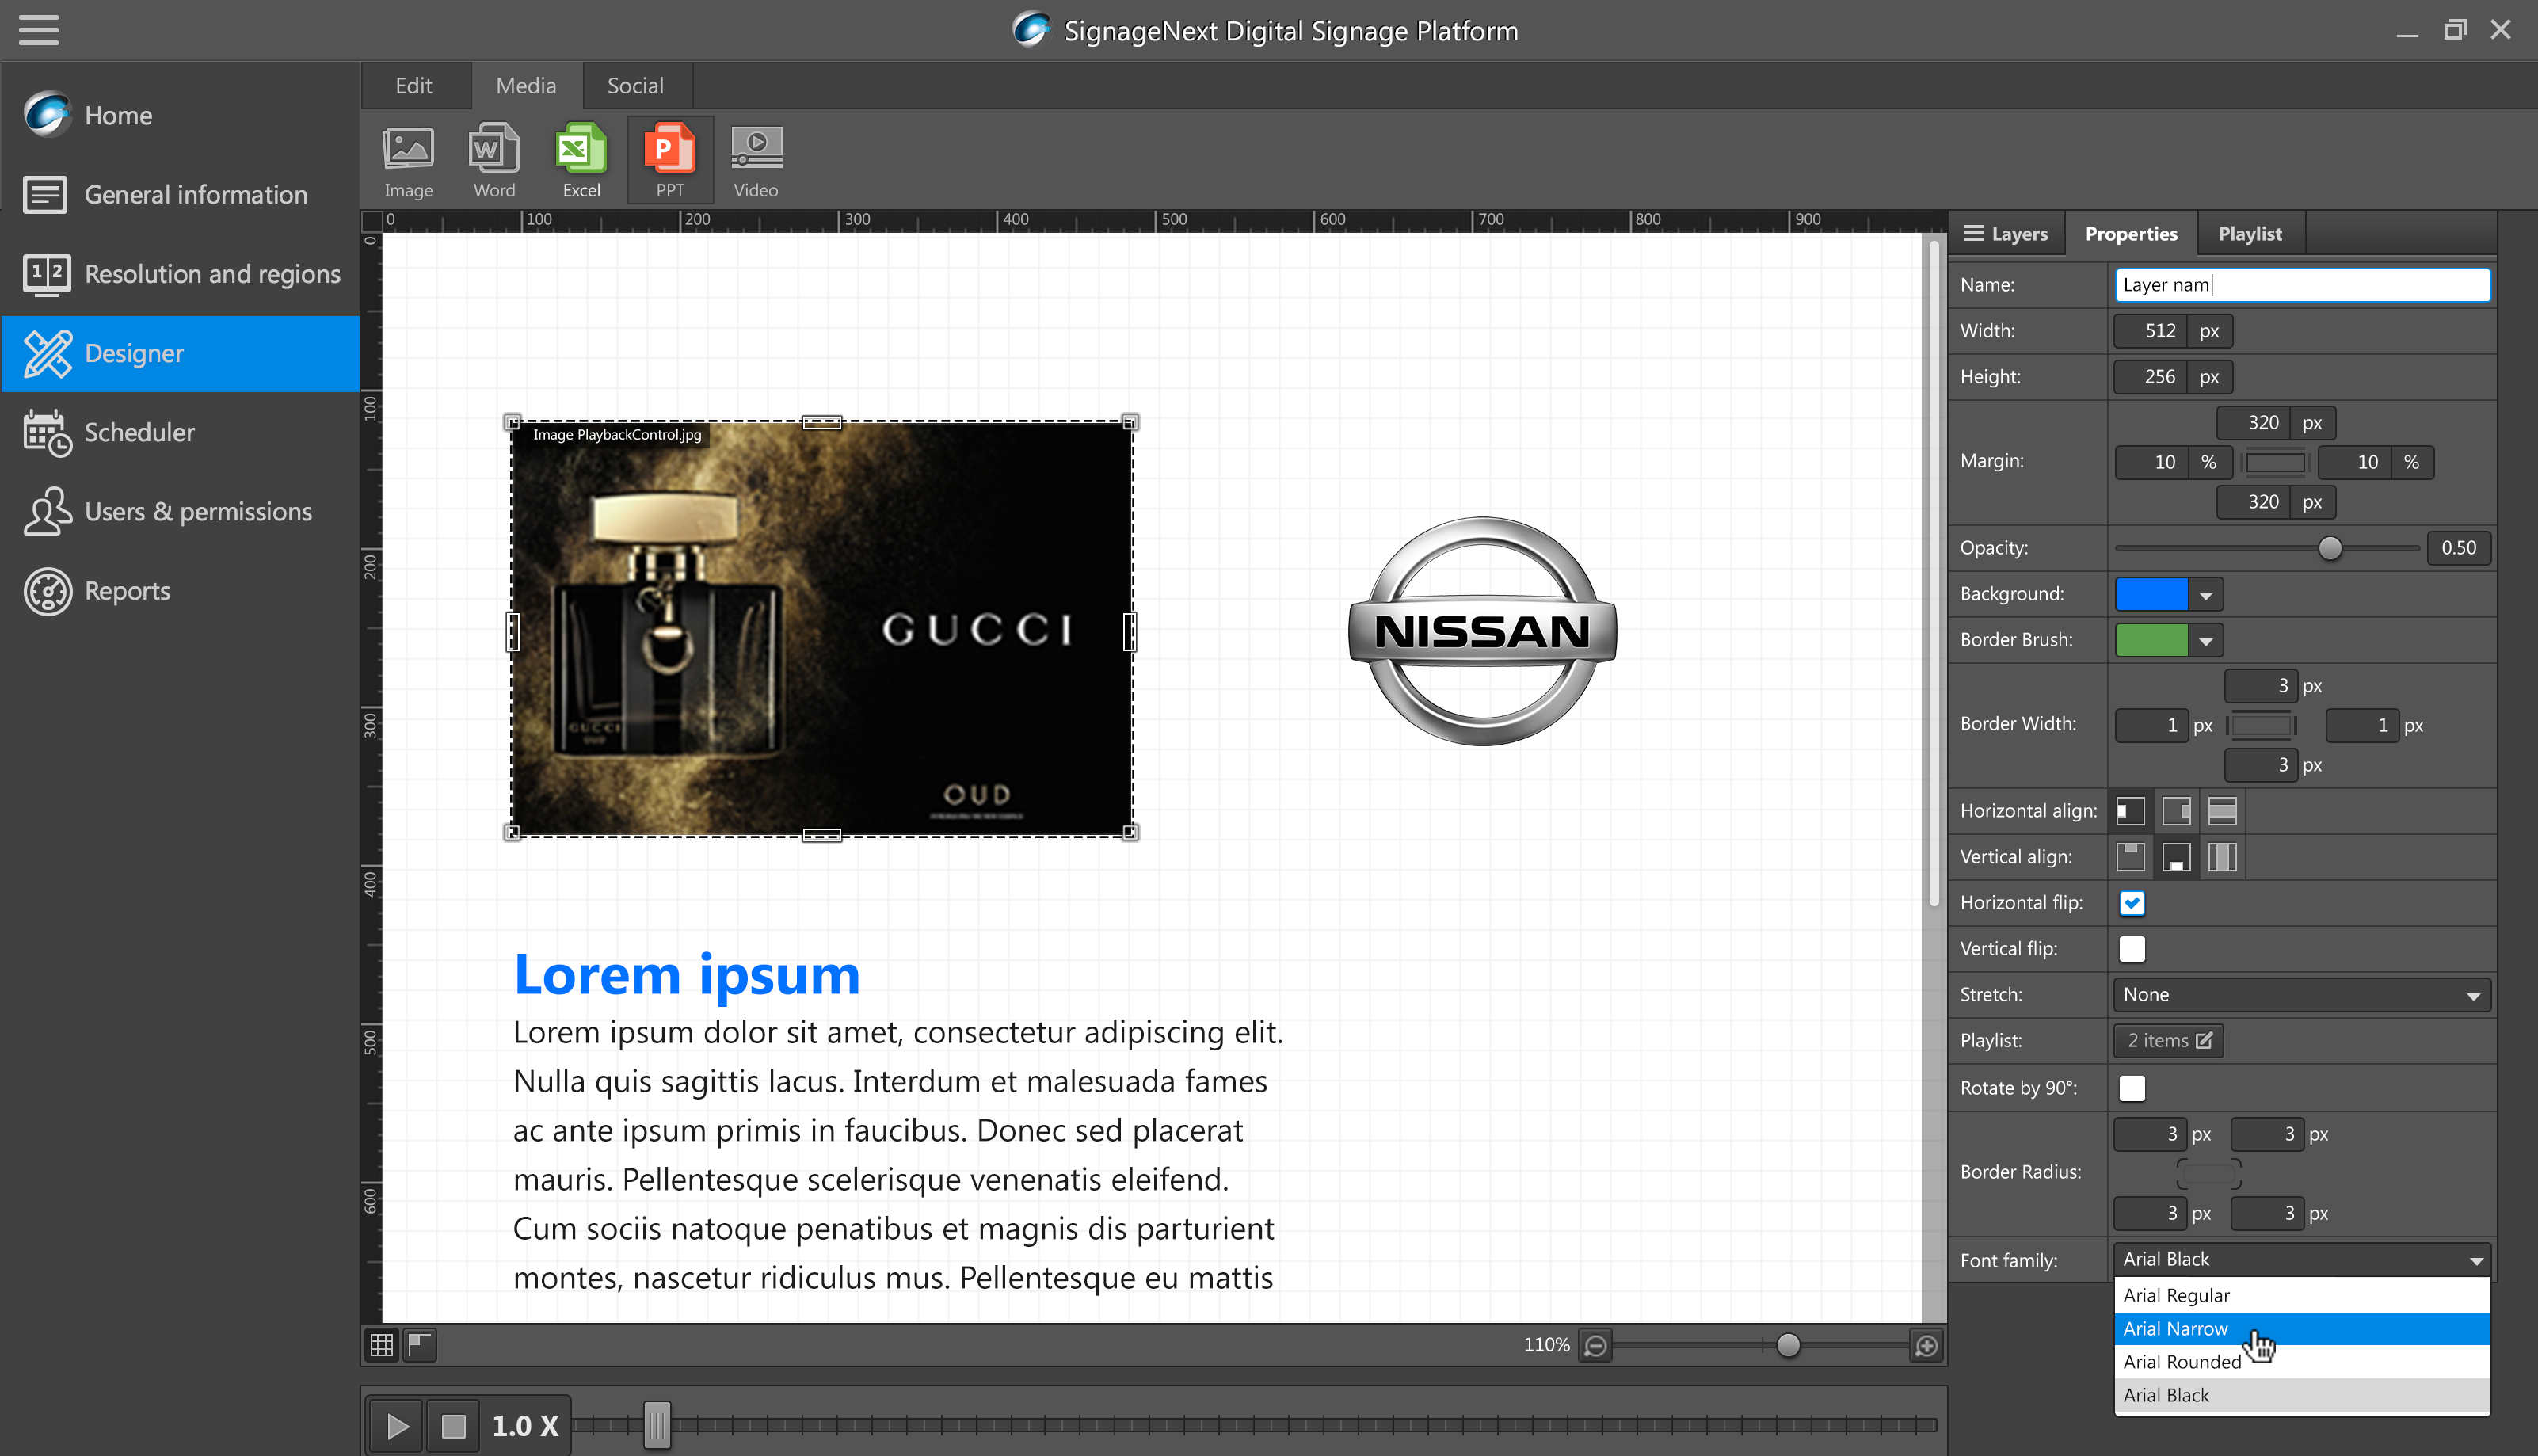Enable Rotate by 90° checkbox
This screenshot has width=2538, height=1456.
[x=2132, y=1088]
